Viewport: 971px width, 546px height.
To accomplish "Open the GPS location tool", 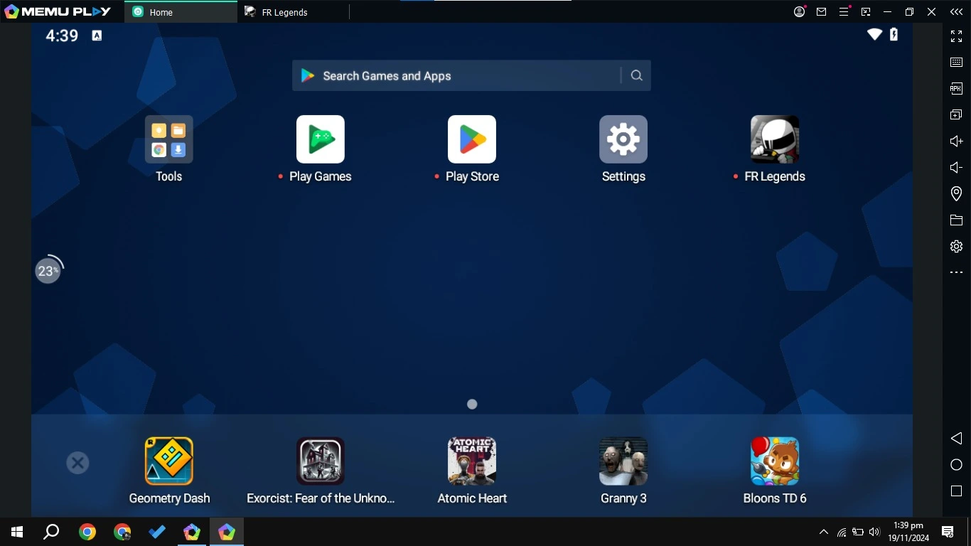I will coord(957,194).
